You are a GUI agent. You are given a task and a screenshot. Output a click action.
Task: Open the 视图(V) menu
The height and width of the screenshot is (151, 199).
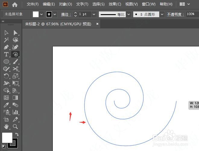pyautogui.click(x=131, y=4)
